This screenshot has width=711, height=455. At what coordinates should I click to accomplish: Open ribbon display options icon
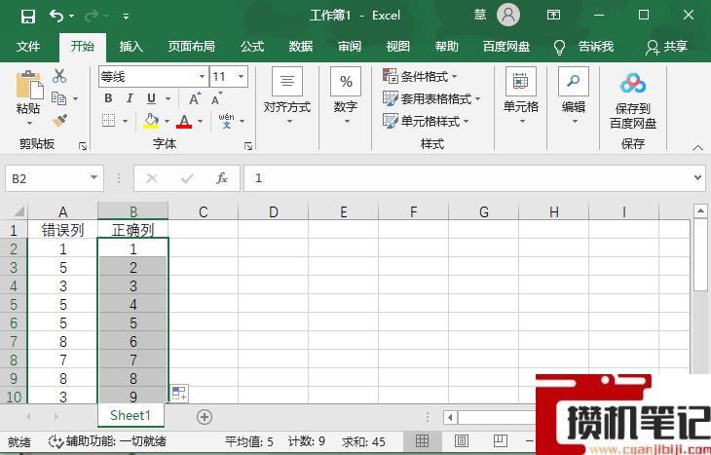point(553,15)
